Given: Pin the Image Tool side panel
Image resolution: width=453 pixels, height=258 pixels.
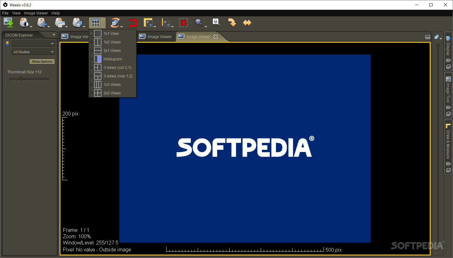Looking at the screenshot, I should 448,108.
